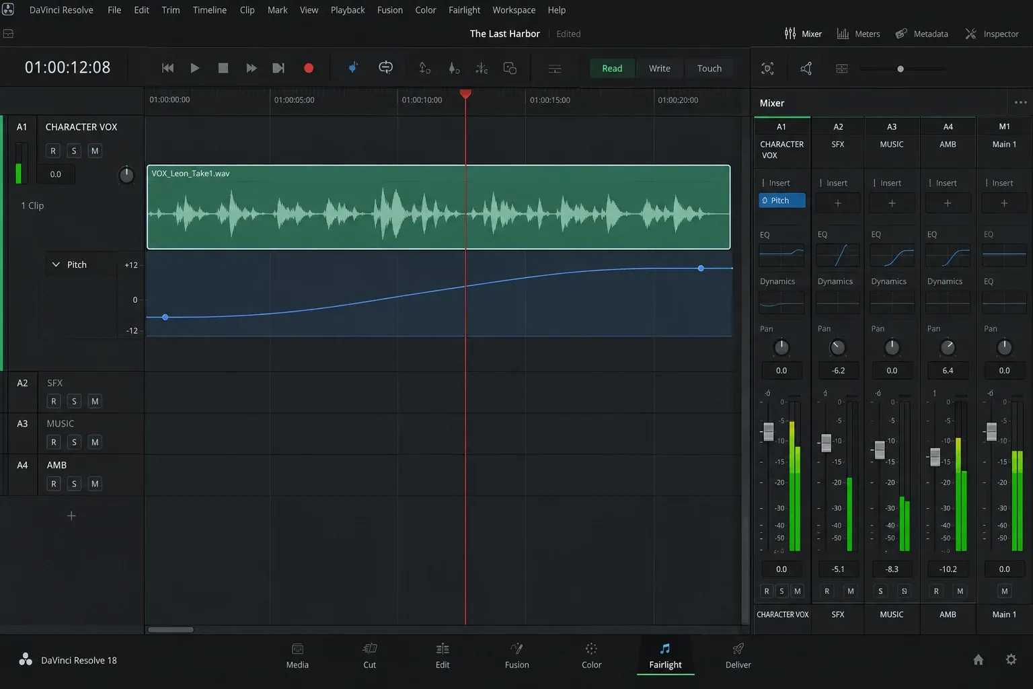
Task: Open the Timeline menu
Action: pyautogui.click(x=209, y=10)
